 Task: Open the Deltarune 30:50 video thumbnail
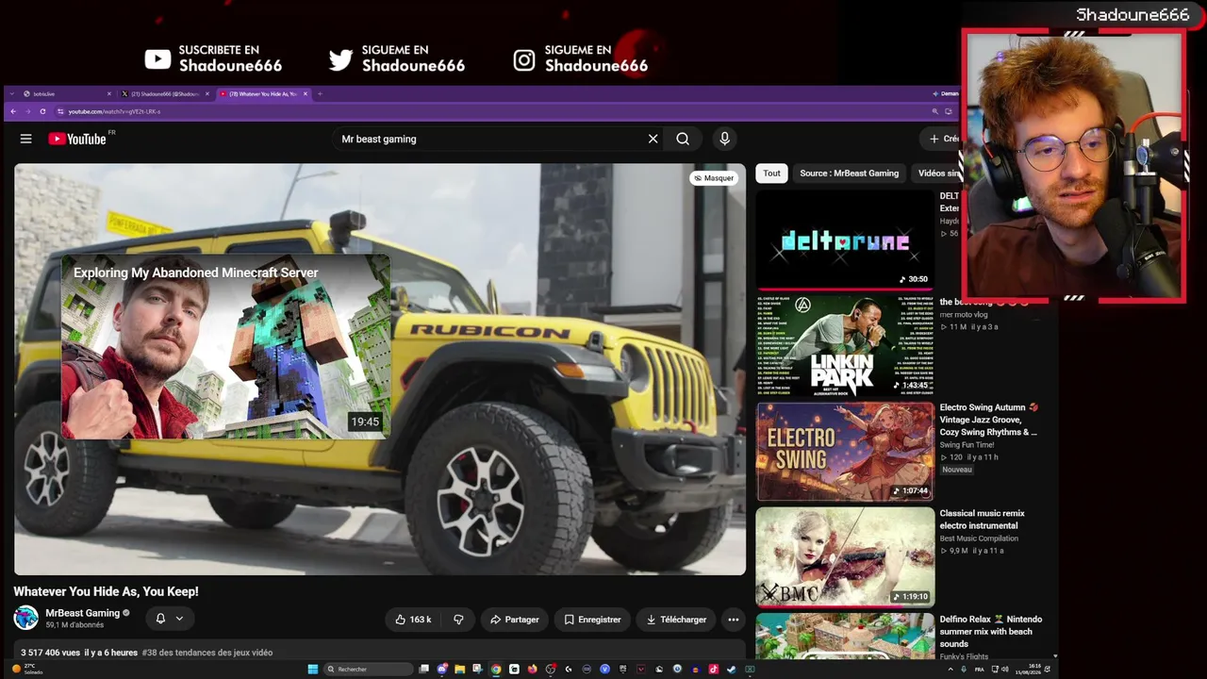click(x=845, y=240)
